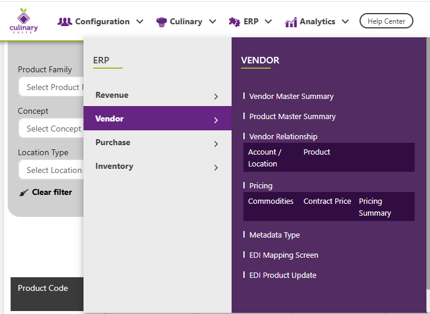Click the Clear filter broom icon

[24, 193]
